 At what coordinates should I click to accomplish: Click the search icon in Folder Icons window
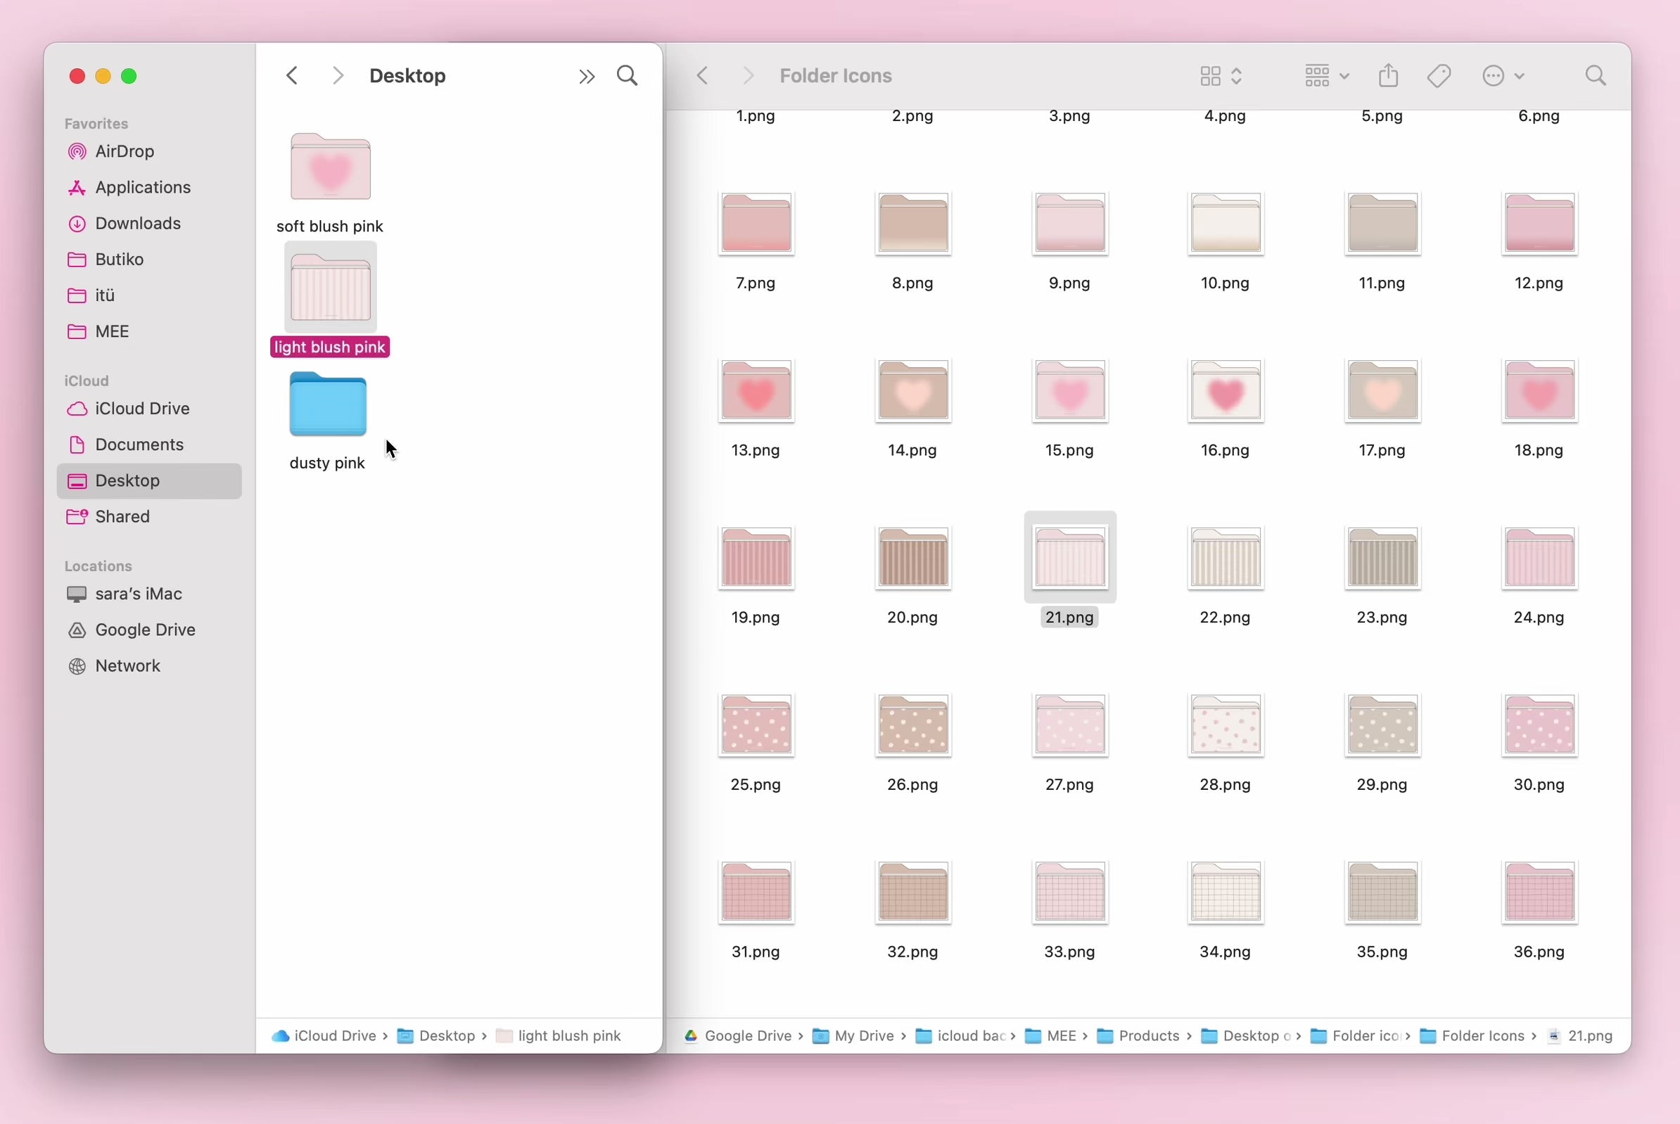click(1596, 76)
